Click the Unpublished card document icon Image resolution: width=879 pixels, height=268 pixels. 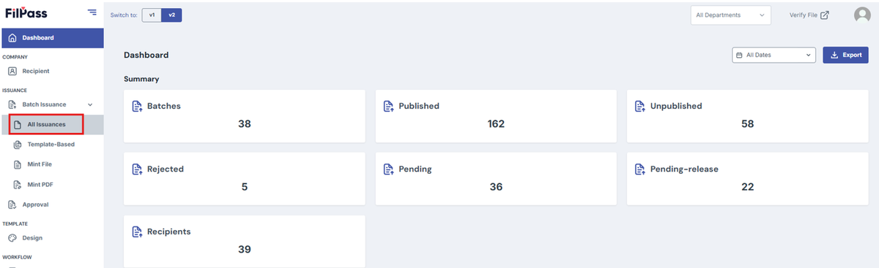pyautogui.click(x=640, y=106)
